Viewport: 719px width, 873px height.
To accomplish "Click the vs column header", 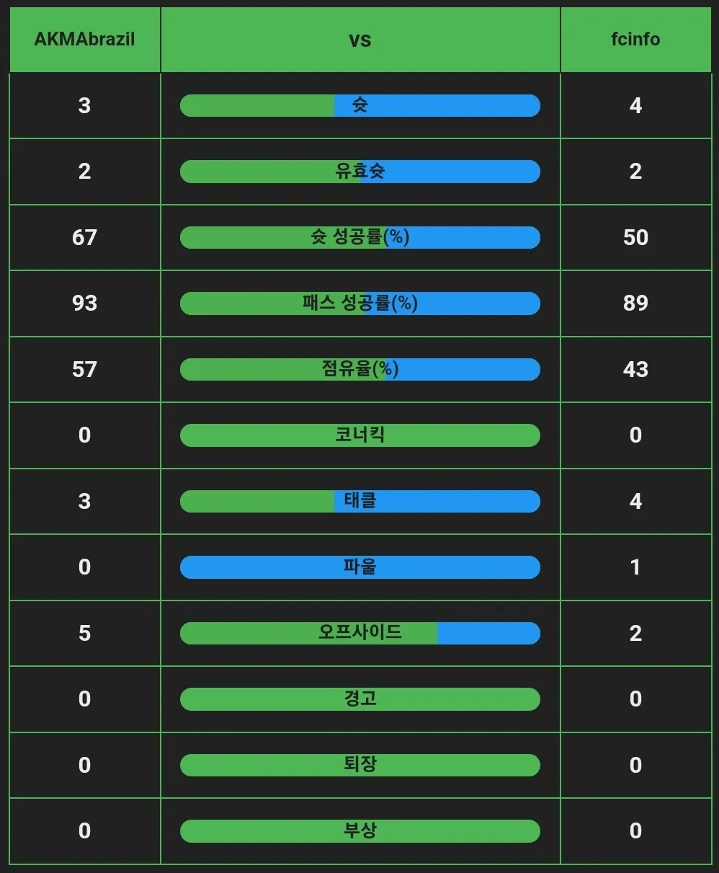I will pos(359,39).
